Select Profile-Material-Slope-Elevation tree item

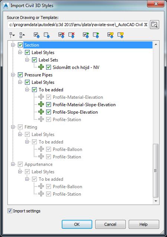pos(84,105)
